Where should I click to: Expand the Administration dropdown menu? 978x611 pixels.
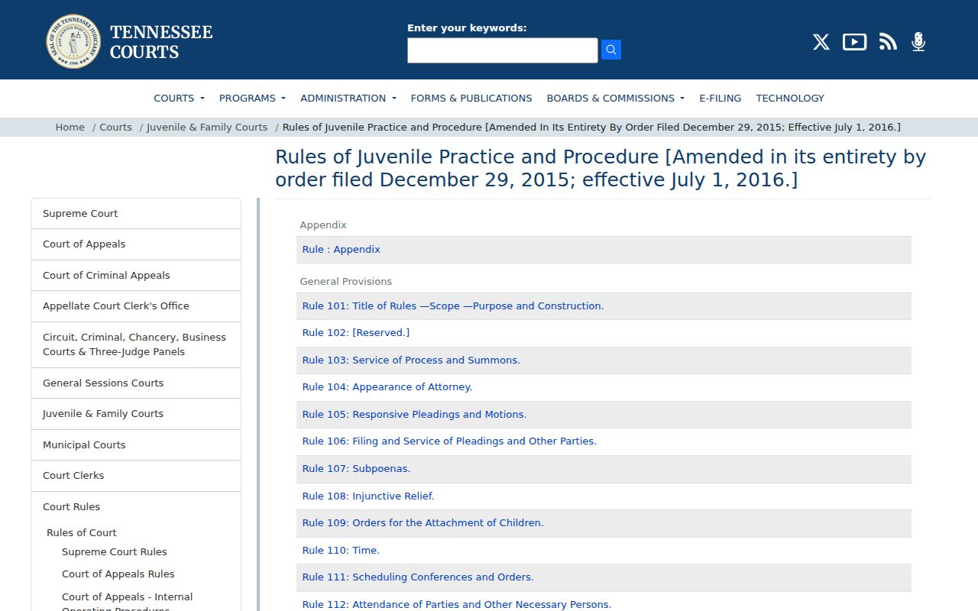point(348,98)
